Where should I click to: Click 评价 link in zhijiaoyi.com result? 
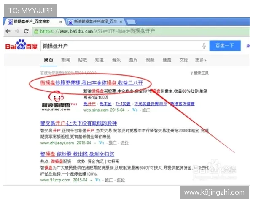124,143
